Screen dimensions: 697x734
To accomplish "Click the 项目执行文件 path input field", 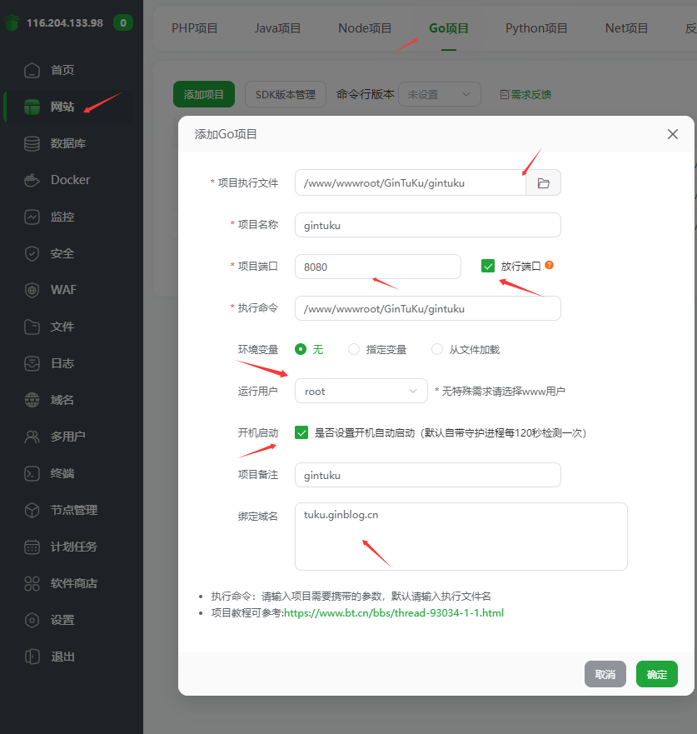I will [x=411, y=183].
